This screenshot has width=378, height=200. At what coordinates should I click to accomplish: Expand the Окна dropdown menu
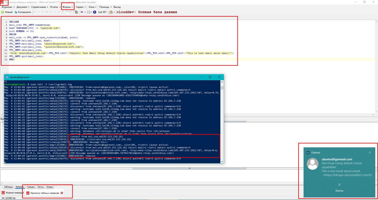[92, 7]
